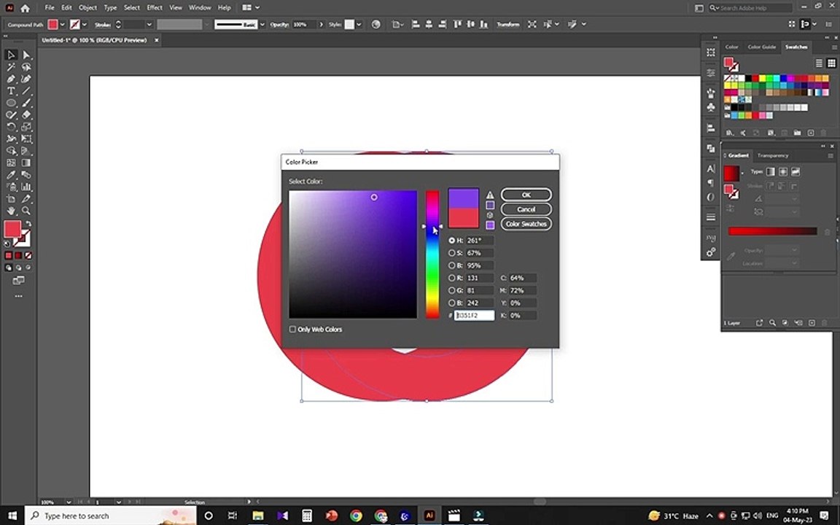The width and height of the screenshot is (840, 525).
Task: Click Transform in the control bar
Action: (x=507, y=25)
